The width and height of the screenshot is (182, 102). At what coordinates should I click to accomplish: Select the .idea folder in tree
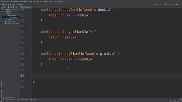(x=9, y=11)
